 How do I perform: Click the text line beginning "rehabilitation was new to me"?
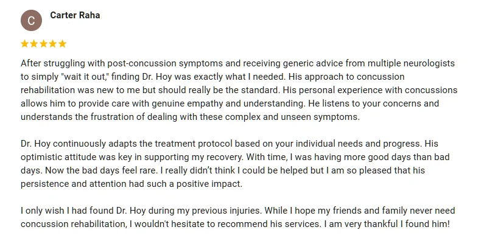click(239, 90)
